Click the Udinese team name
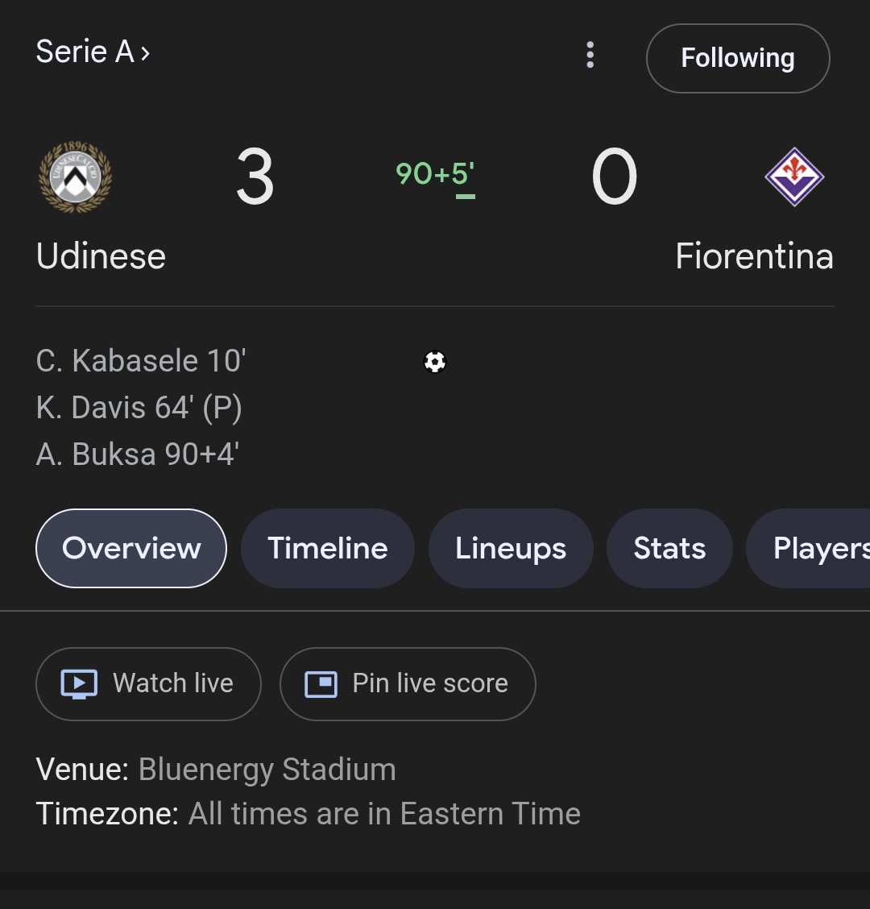The height and width of the screenshot is (909, 870). click(101, 257)
